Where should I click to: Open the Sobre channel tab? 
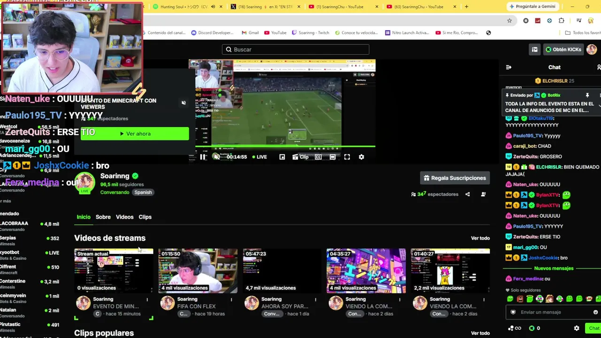(x=103, y=217)
